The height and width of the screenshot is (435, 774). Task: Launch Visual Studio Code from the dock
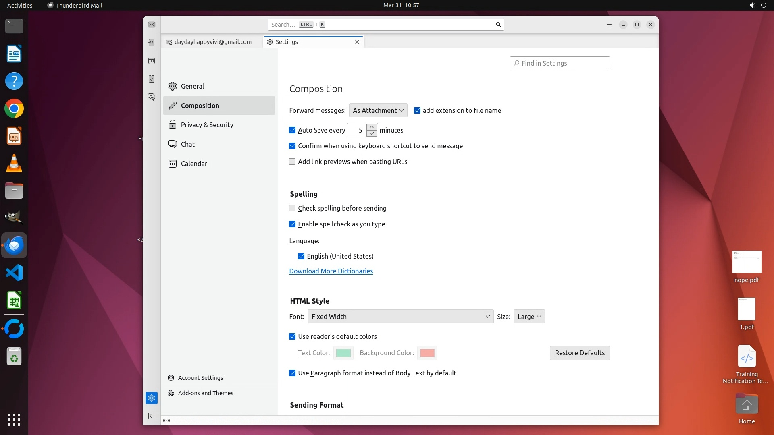pos(14,273)
